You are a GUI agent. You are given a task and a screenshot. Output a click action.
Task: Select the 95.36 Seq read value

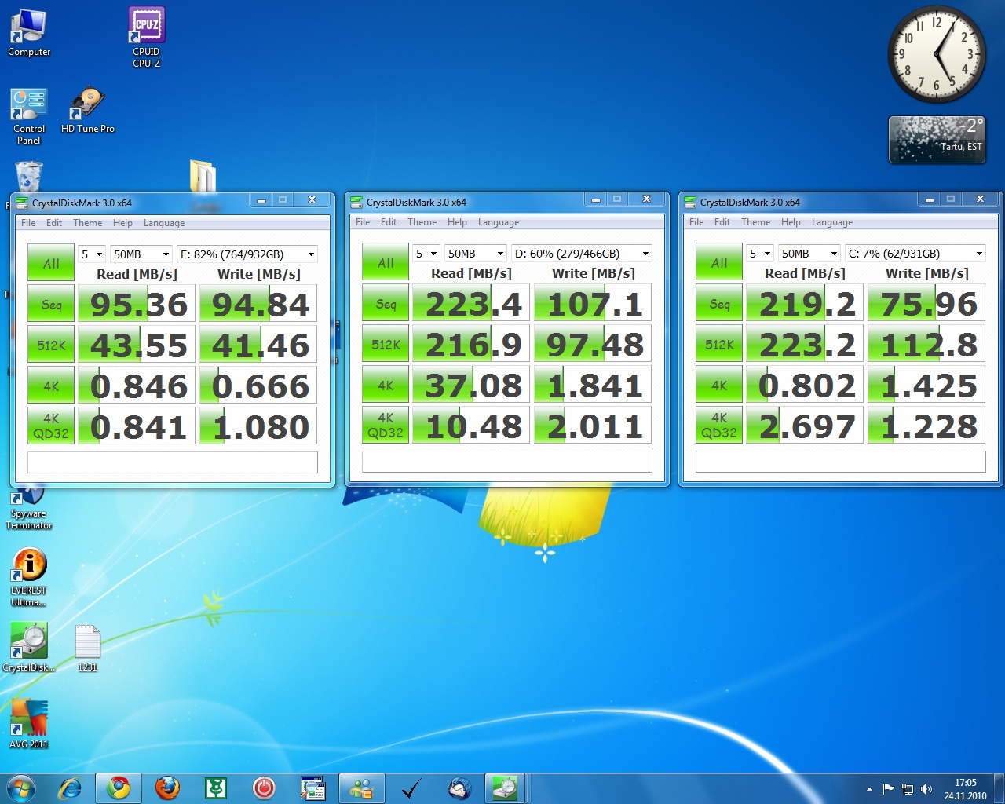[x=137, y=305]
